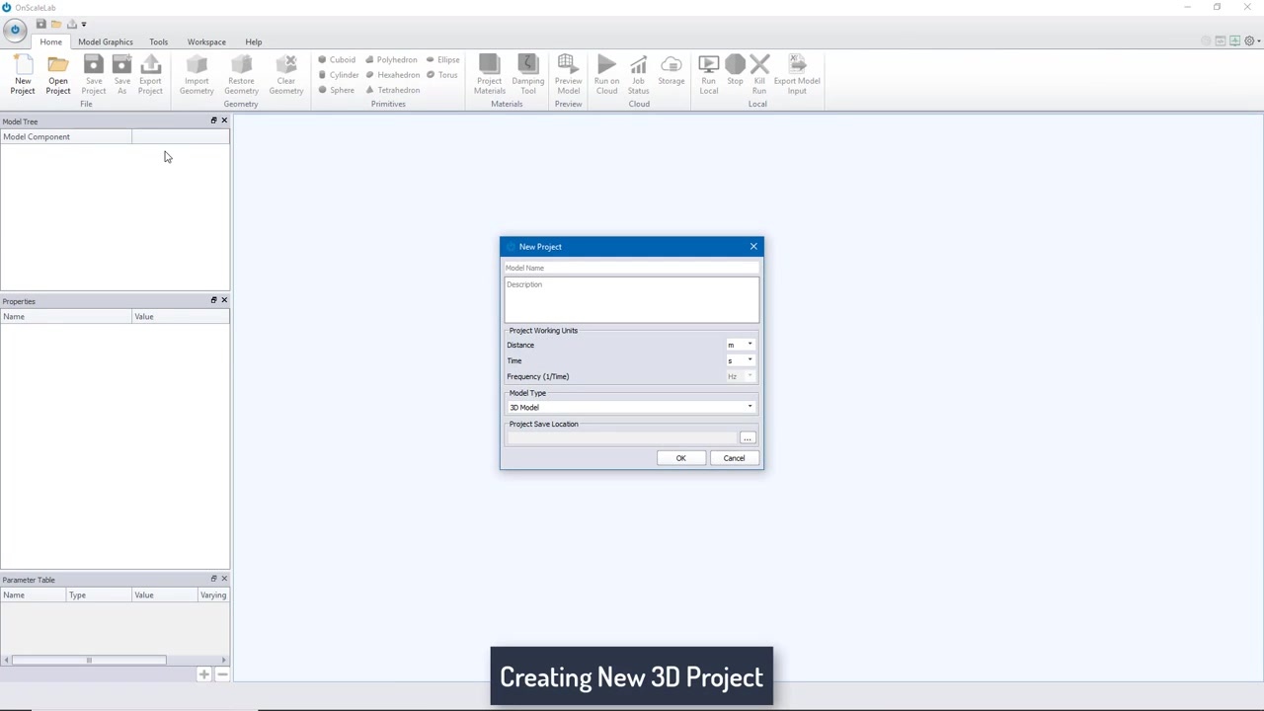Close the Model Tree panel
Viewport: 1264px width, 711px height.
click(x=224, y=120)
